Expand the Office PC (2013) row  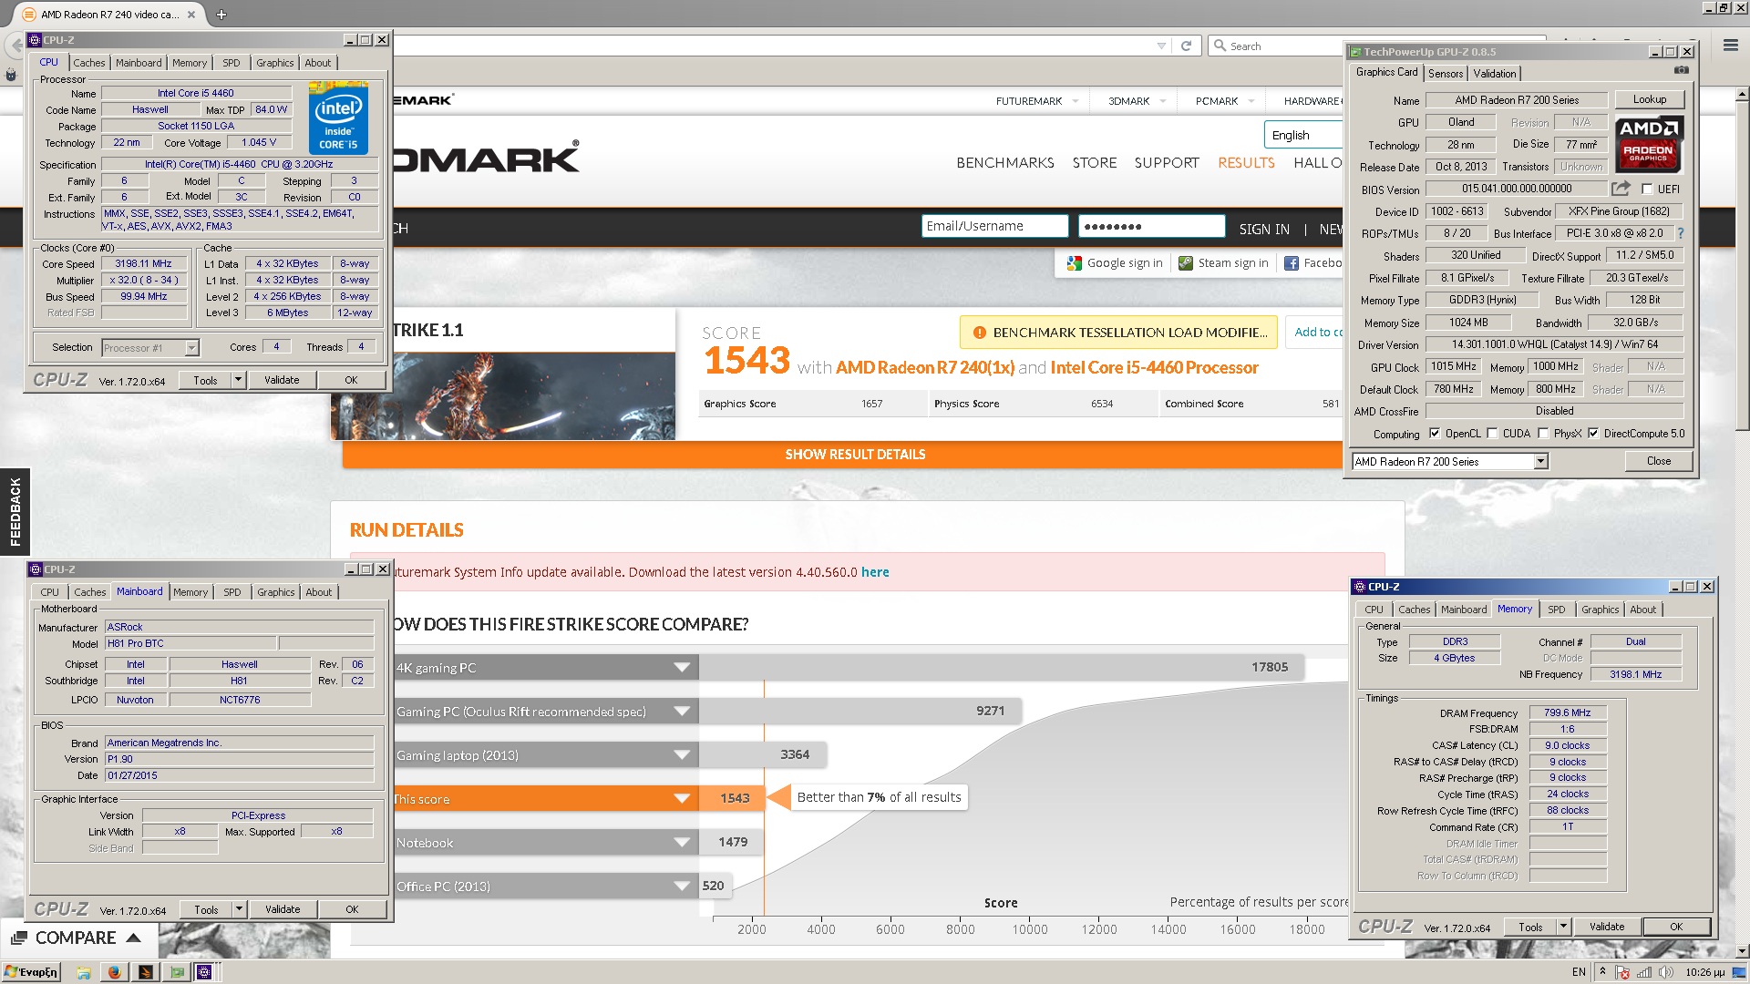point(682,887)
